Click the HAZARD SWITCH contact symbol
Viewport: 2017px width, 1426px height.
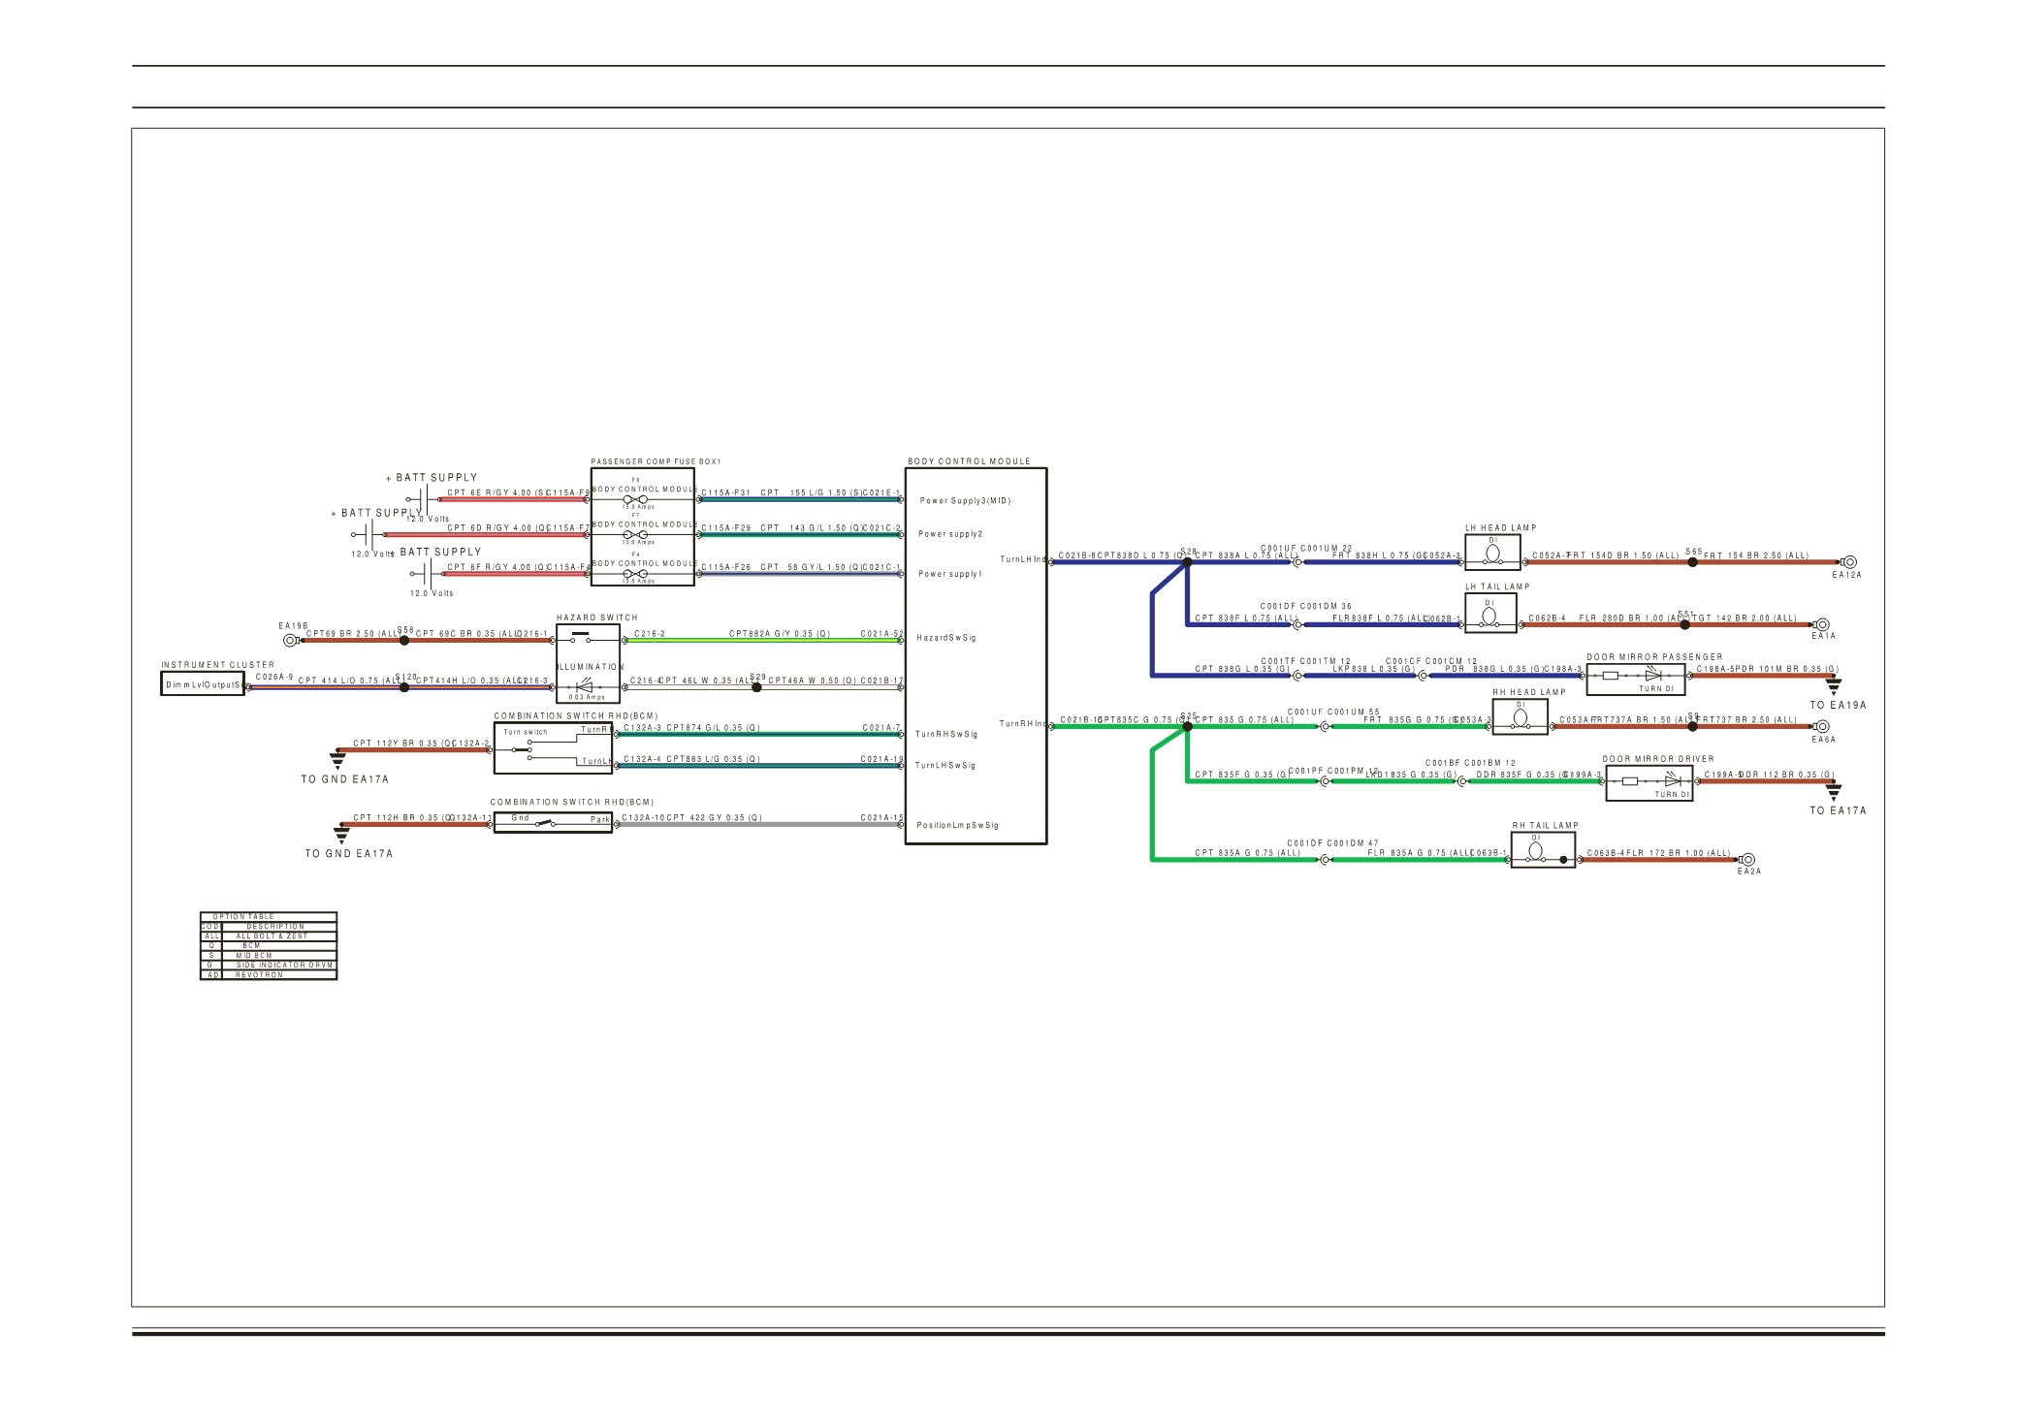point(581,637)
